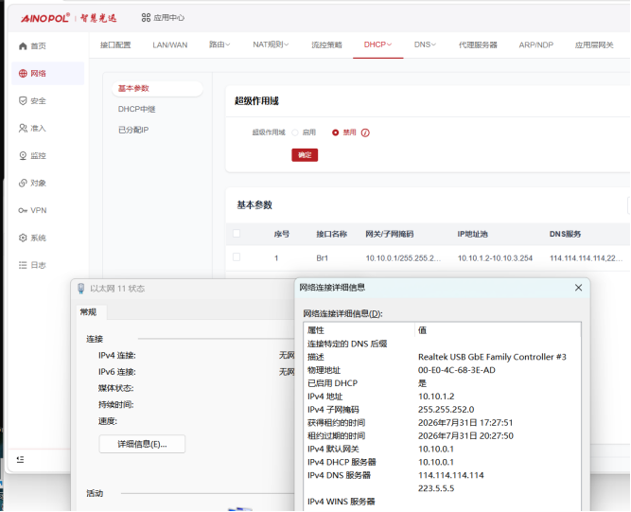The height and width of the screenshot is (512, 631).
Task: Click the 序号 column header
Action: [281, 234]
